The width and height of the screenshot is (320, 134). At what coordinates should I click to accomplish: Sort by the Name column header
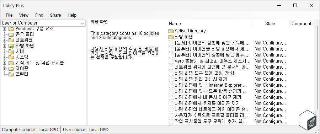click(x=209, y=24)
